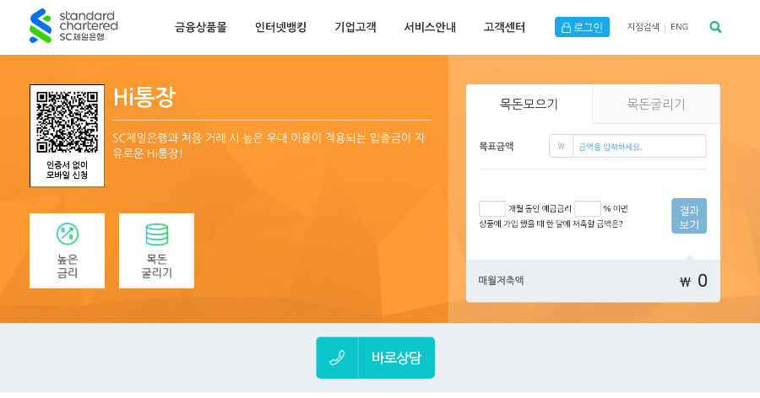
Task: Click the SC제일은행과 처음 거래 description text
Action: [x=269, y=146]
